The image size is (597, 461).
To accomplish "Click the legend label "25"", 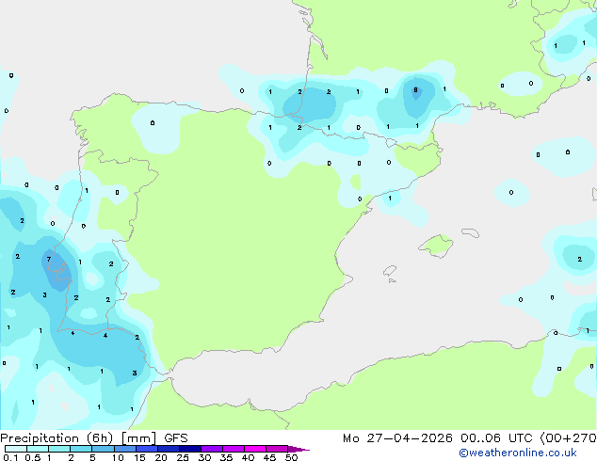I will [x=183, y=457].
